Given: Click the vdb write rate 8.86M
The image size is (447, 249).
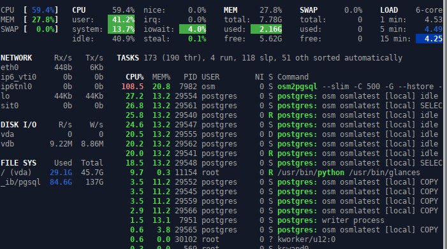Looking at the screenshot, I should pyautogui.click(x=92, y=144).
